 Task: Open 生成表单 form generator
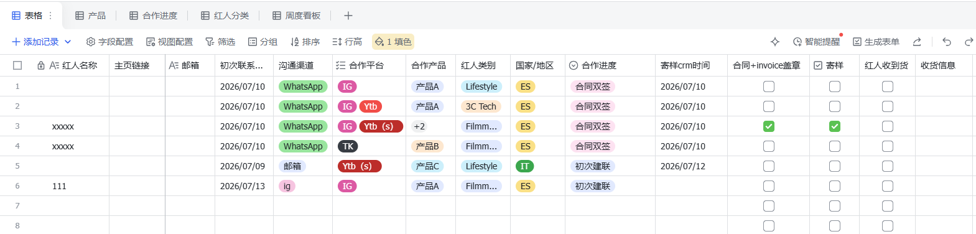876,42
